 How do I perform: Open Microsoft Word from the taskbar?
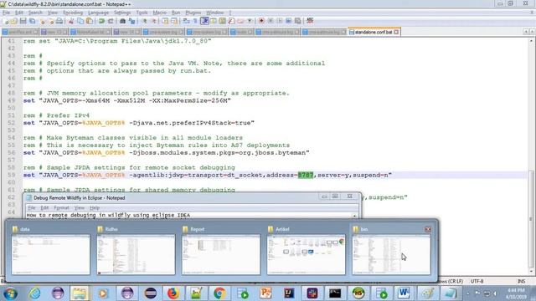point(404,293)
